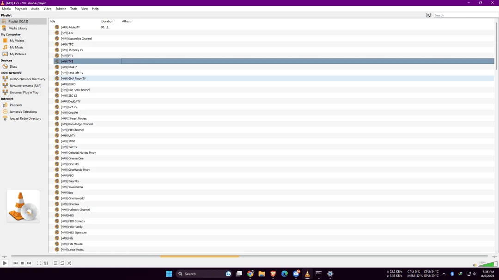Open Google Chrome from taskbar

[250, 274]
